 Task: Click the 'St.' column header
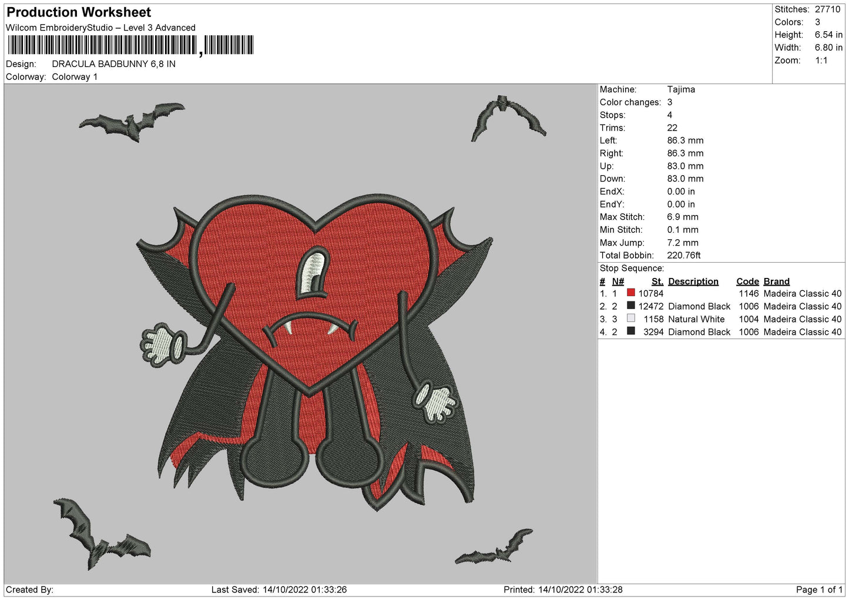(657, 281)
